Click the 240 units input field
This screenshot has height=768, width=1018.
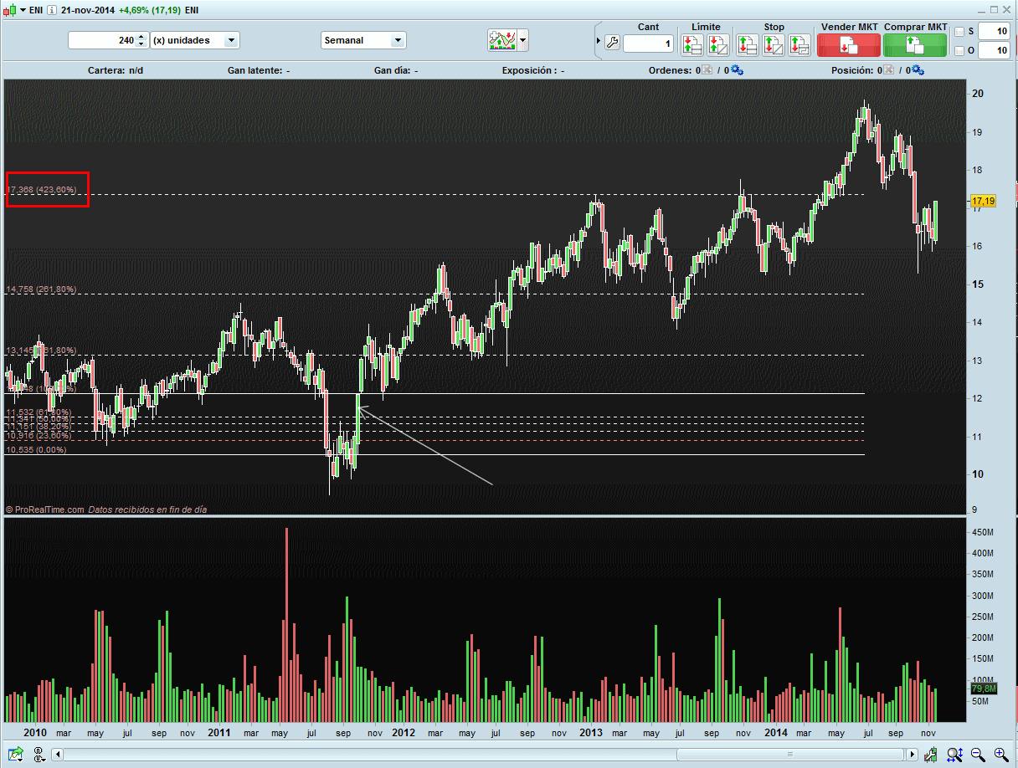102,40
